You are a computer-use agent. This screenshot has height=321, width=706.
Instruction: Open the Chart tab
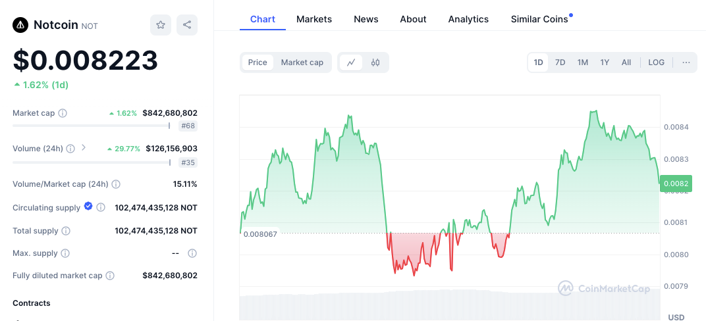pos(263,19)
